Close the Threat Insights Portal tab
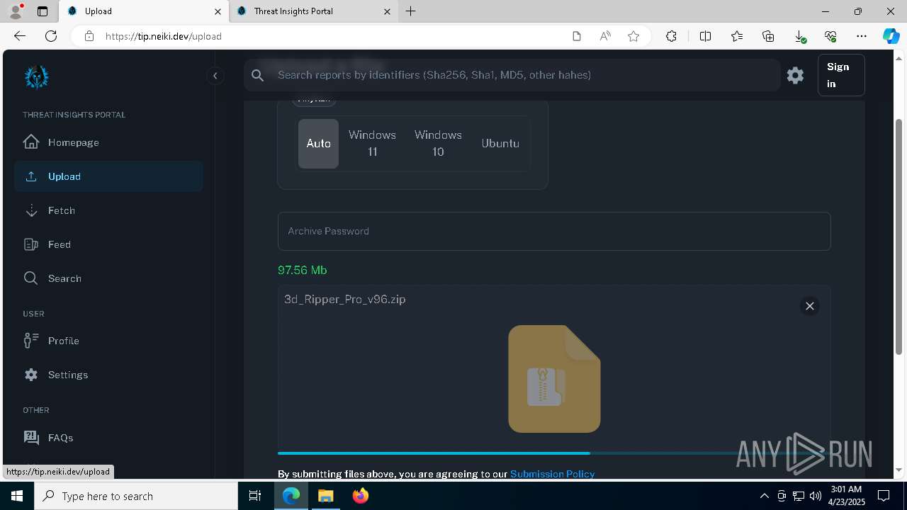The height and width of the screenshot is (510, 907). click(387, 11)
